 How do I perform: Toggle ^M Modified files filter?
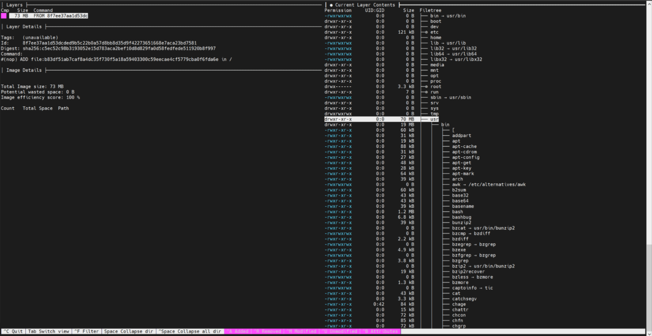coord(301,331)
